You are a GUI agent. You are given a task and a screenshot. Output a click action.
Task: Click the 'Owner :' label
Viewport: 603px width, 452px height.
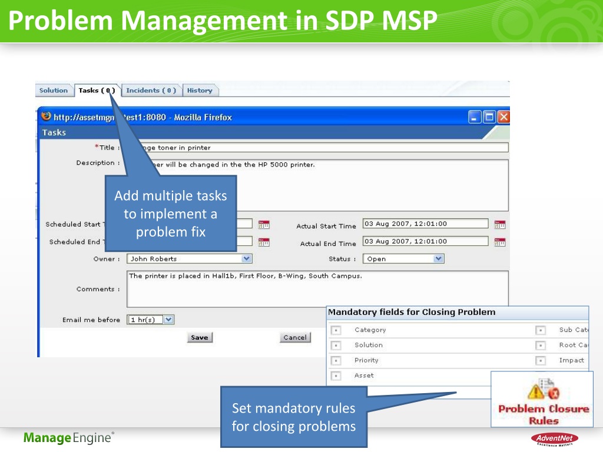coord(107,259)
